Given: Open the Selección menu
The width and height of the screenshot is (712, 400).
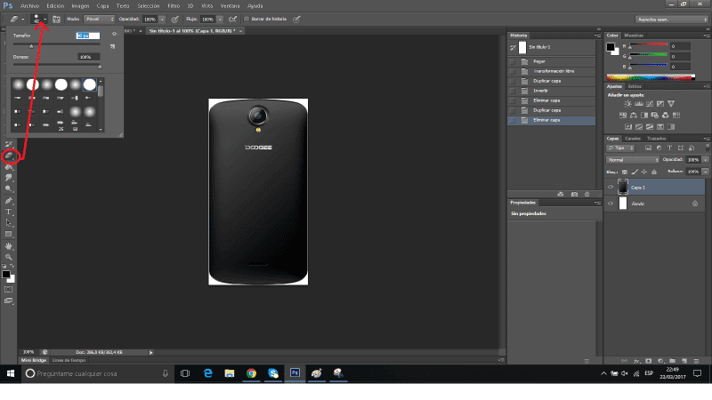Looking at the screenshot, I should [x=149, y=6].
